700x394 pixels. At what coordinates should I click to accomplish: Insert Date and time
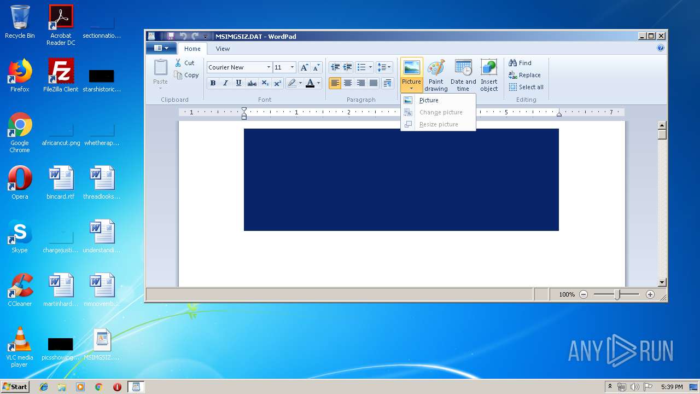click(x=463, y=76)
